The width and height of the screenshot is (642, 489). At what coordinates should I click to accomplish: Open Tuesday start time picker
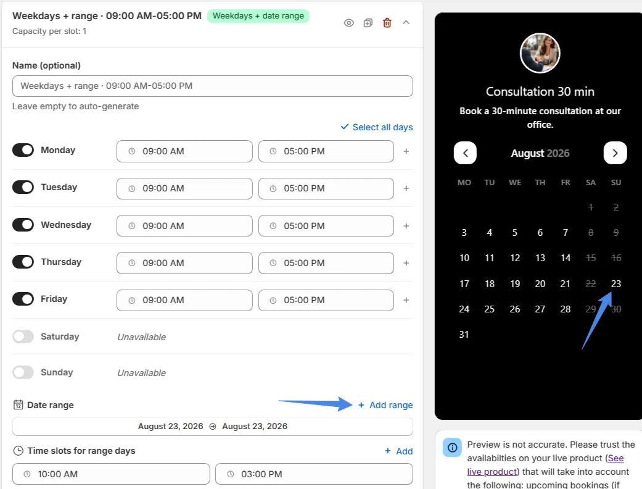tap(184, 188)
